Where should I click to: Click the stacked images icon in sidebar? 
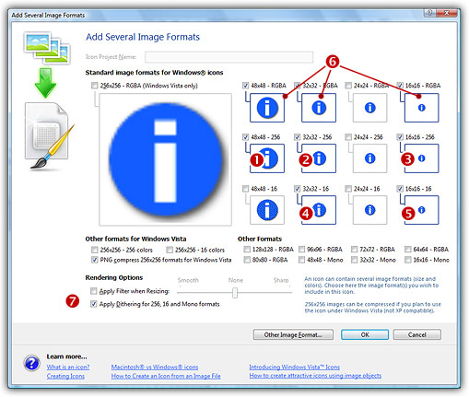(x=47, y=48)
